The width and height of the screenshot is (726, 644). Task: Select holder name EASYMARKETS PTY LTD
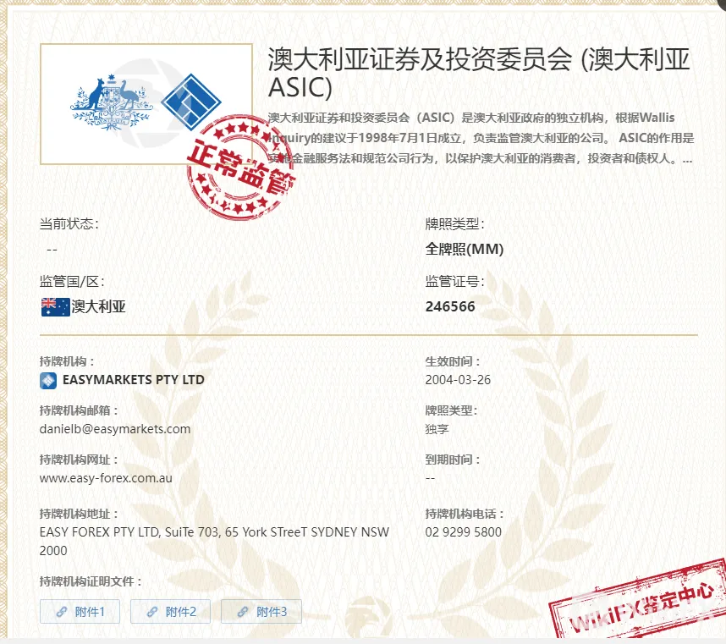click(x=134, y=380)
